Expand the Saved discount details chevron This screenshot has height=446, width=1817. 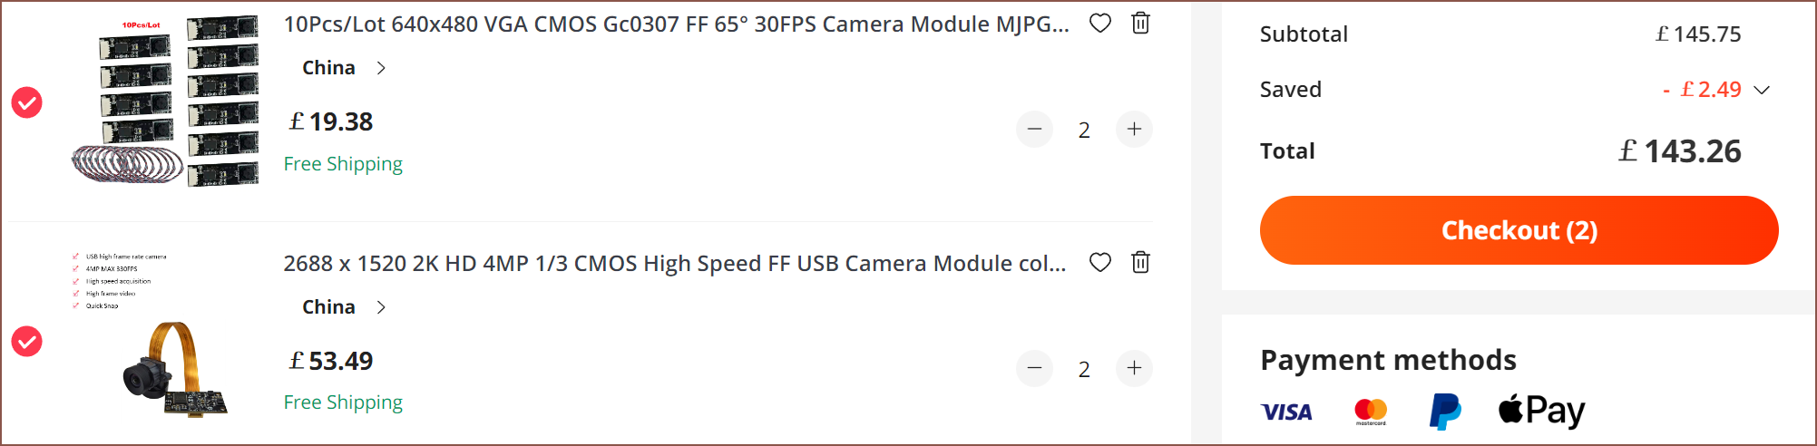(x=1762, y=90)
